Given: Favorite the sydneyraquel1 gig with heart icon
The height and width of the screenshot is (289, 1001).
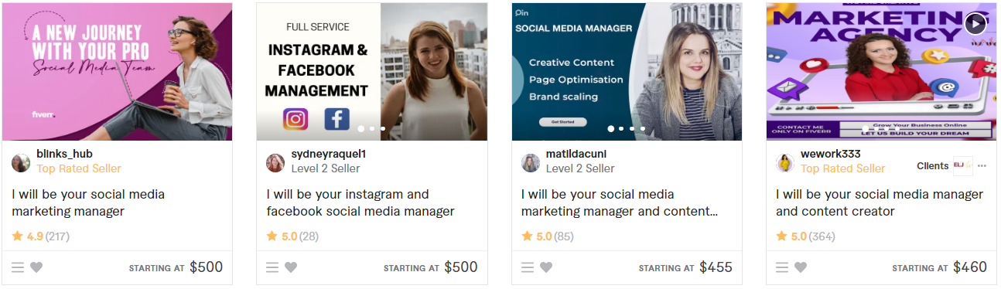Looking at the screenshot, I should pos(291,267).
